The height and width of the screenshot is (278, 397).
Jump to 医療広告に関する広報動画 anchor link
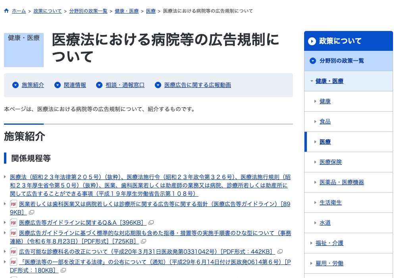pyautogui.click(x=198, y=85)
